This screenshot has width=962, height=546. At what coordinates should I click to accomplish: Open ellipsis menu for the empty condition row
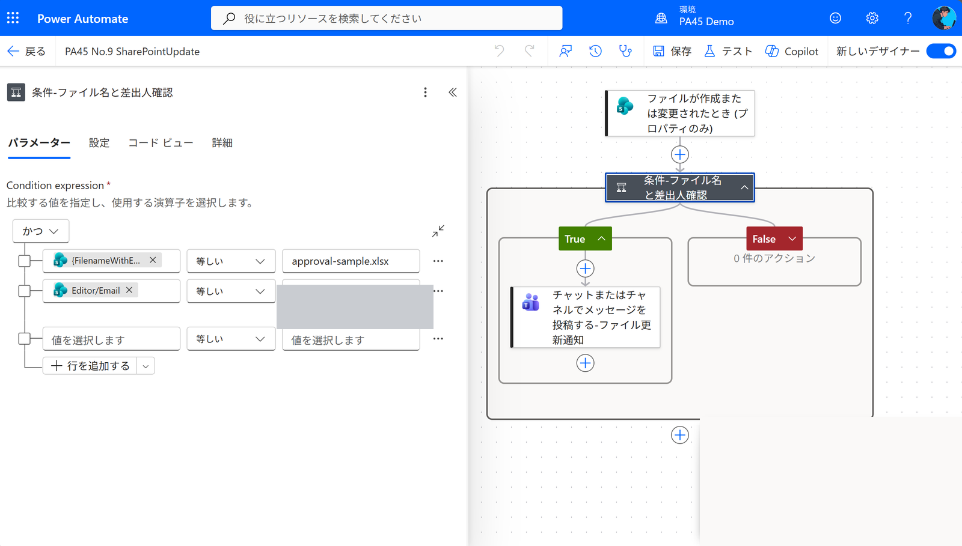[438, 339]
